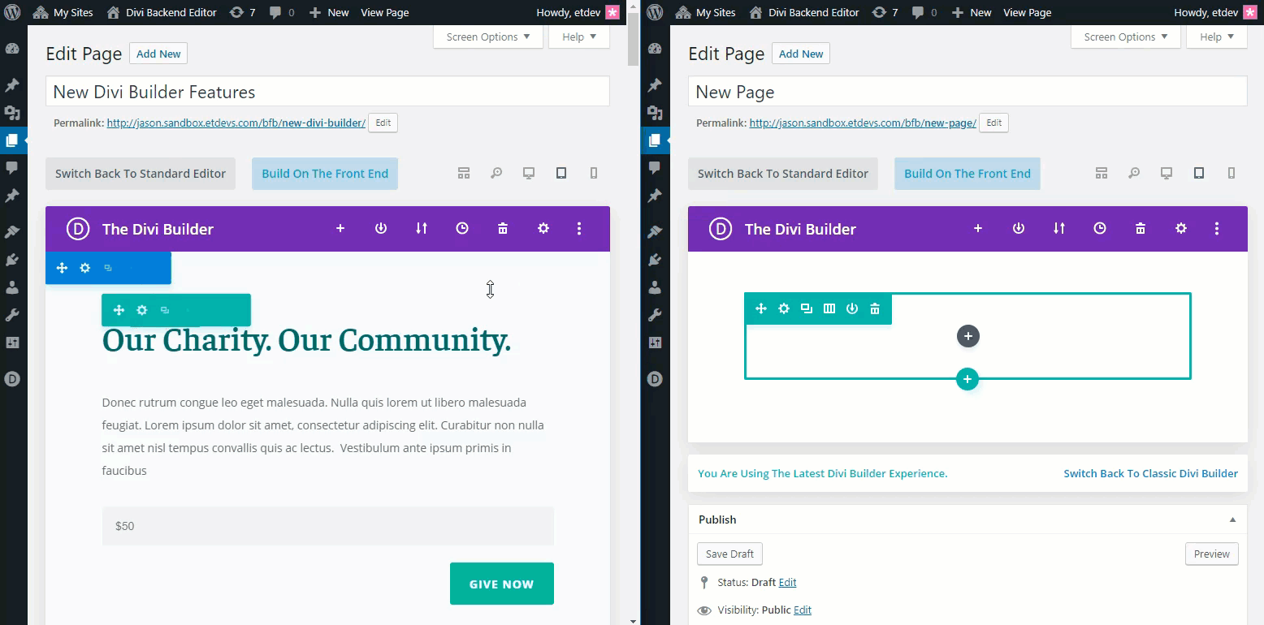
Task: Open portability arrows icon in New Page builder bar
Action: point(1059,229)
